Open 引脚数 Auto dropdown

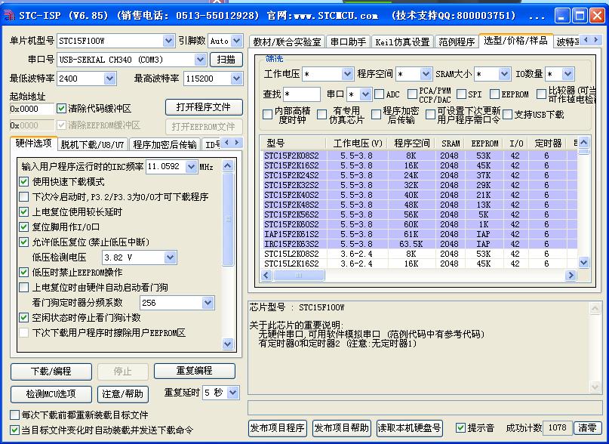click(236, 41)
